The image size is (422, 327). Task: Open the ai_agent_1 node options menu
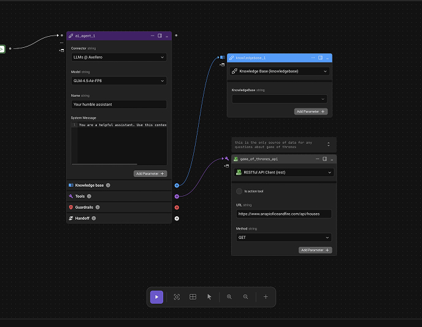point(152,36)
